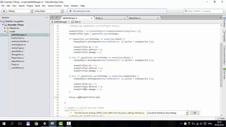The width and height of the screenshot is (226, 127).
Task: Click the options gear on battleManager.cs row
Action: 47,35
